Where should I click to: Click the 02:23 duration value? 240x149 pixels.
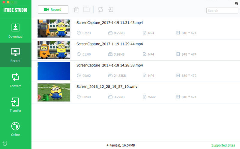[x=86, y=33]
